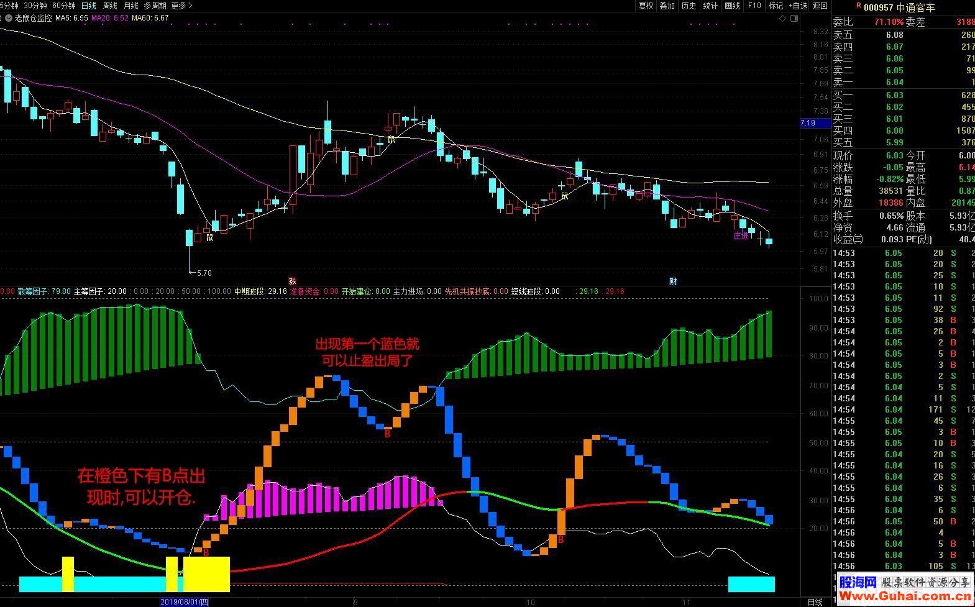Click the 卖四 6.07 order row

tap(904, 47)
